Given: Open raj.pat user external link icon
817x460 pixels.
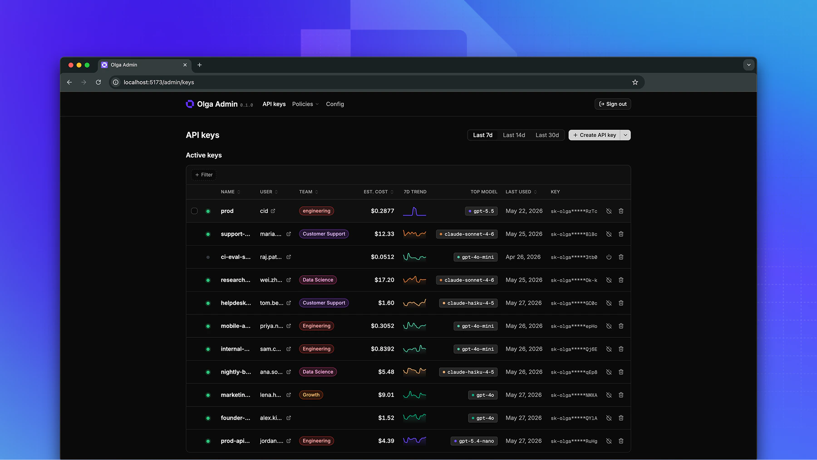Looking at the screenshot, I should [289, 257].
